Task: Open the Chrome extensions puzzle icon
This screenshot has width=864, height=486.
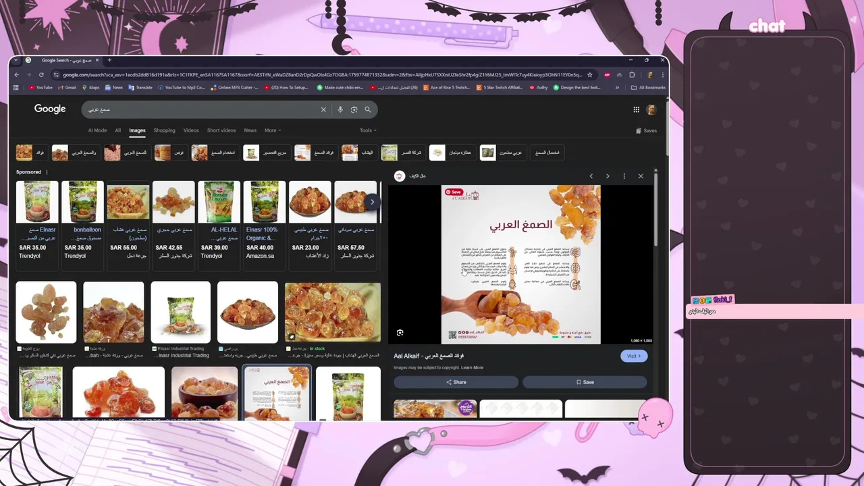Action: tap(632, 75)
